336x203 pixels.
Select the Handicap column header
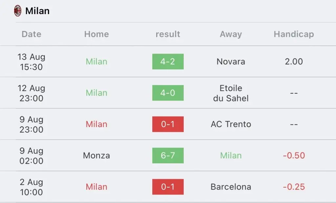(294, 34)
